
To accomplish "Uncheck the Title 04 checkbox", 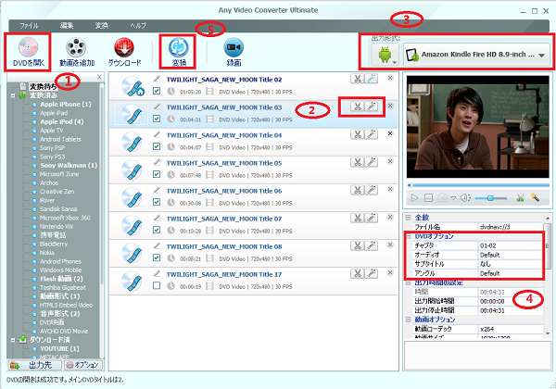I will [x=157, y=146].
